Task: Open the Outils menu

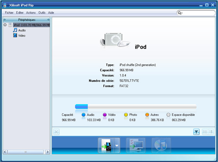Action: (42, 13)
